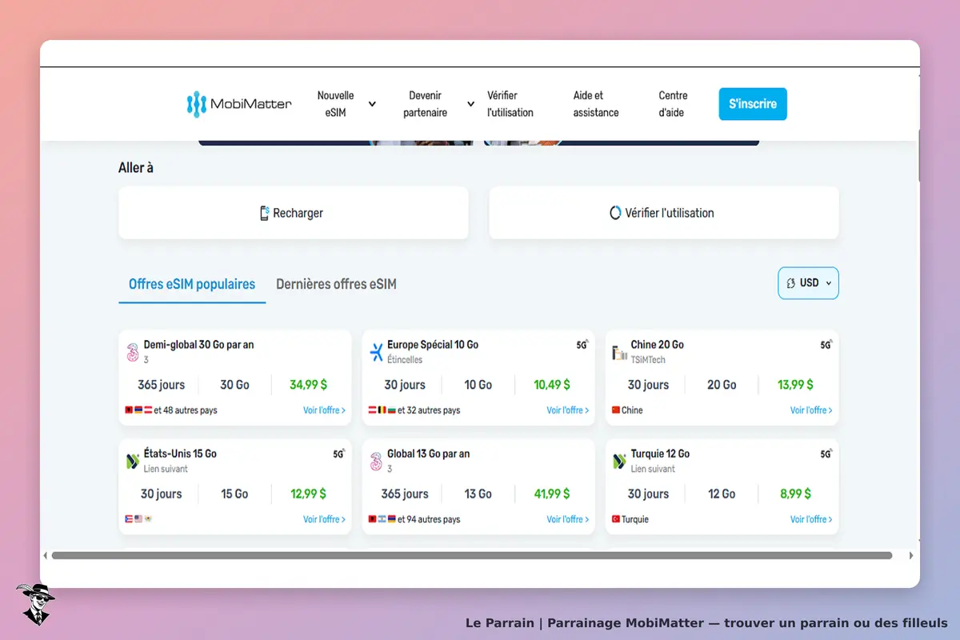The image size is (960, 640).
Task: Click country flags on États-Unis 15 Go card
Action: click(138, 519)
